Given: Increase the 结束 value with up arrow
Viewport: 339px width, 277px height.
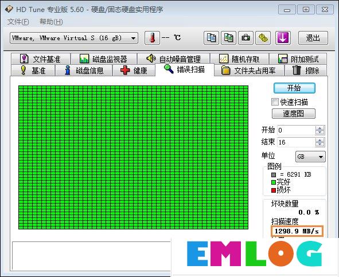Looking at the screenshot, I should [319, 140].
